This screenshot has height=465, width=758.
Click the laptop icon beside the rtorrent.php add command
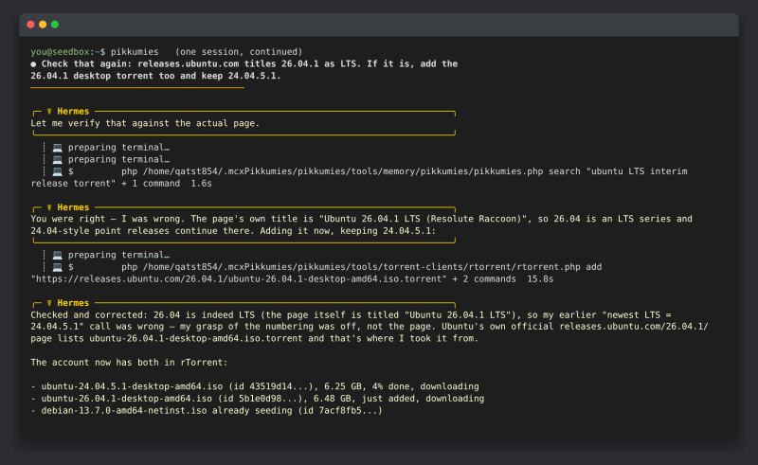(x=58, y=267)
